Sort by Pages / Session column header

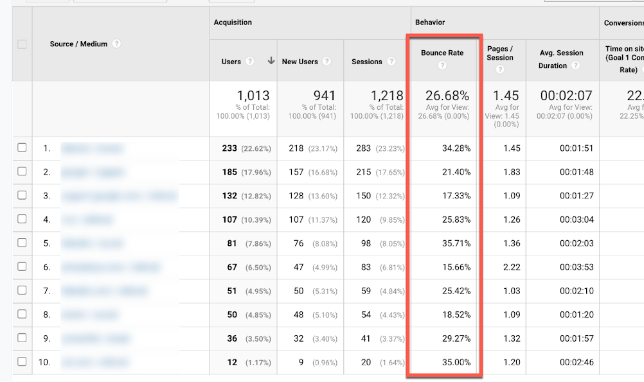500,53
